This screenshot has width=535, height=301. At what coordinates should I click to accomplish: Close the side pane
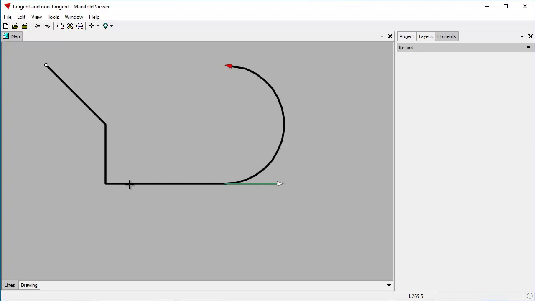point(530,36)
